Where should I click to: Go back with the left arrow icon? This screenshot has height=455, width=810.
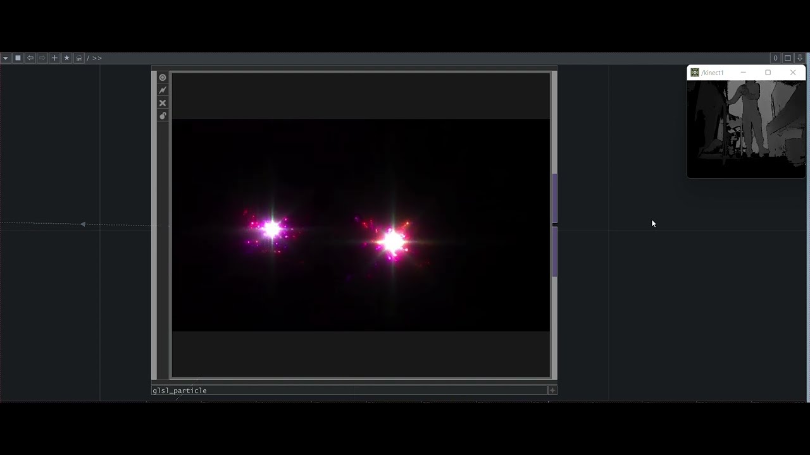tap(30, 58)
